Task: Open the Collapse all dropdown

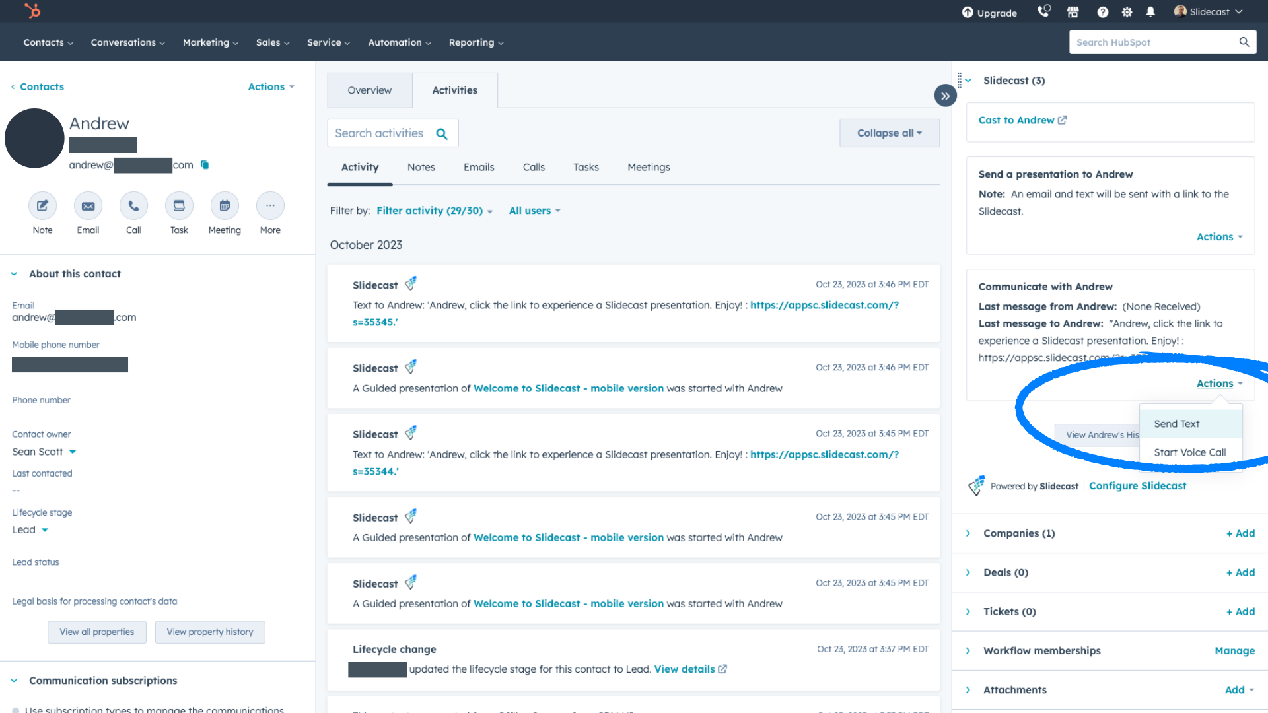Action: (x=889, y=133)
